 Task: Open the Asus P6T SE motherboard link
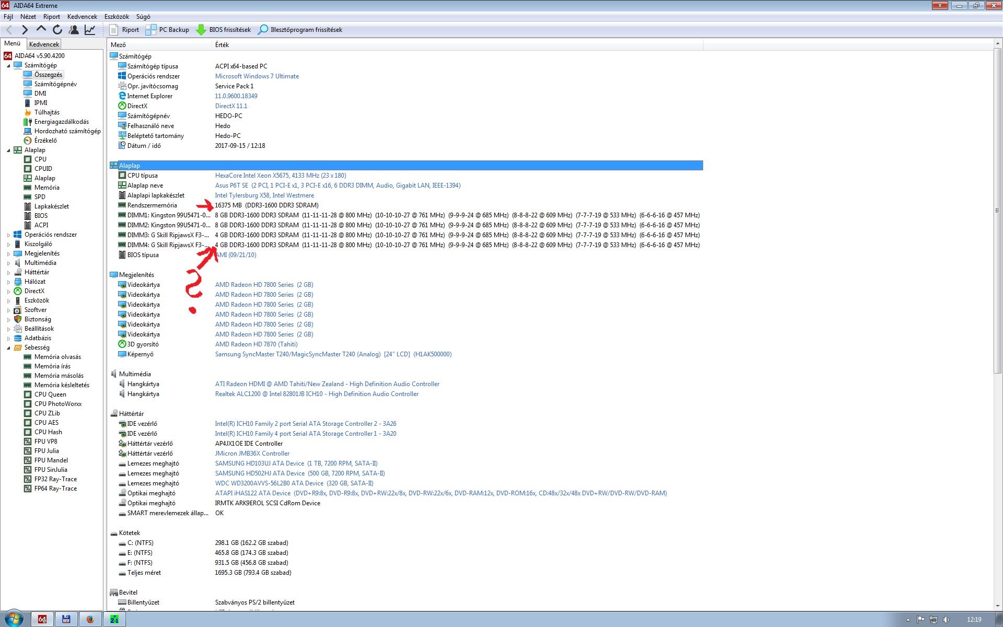[337, 185]
